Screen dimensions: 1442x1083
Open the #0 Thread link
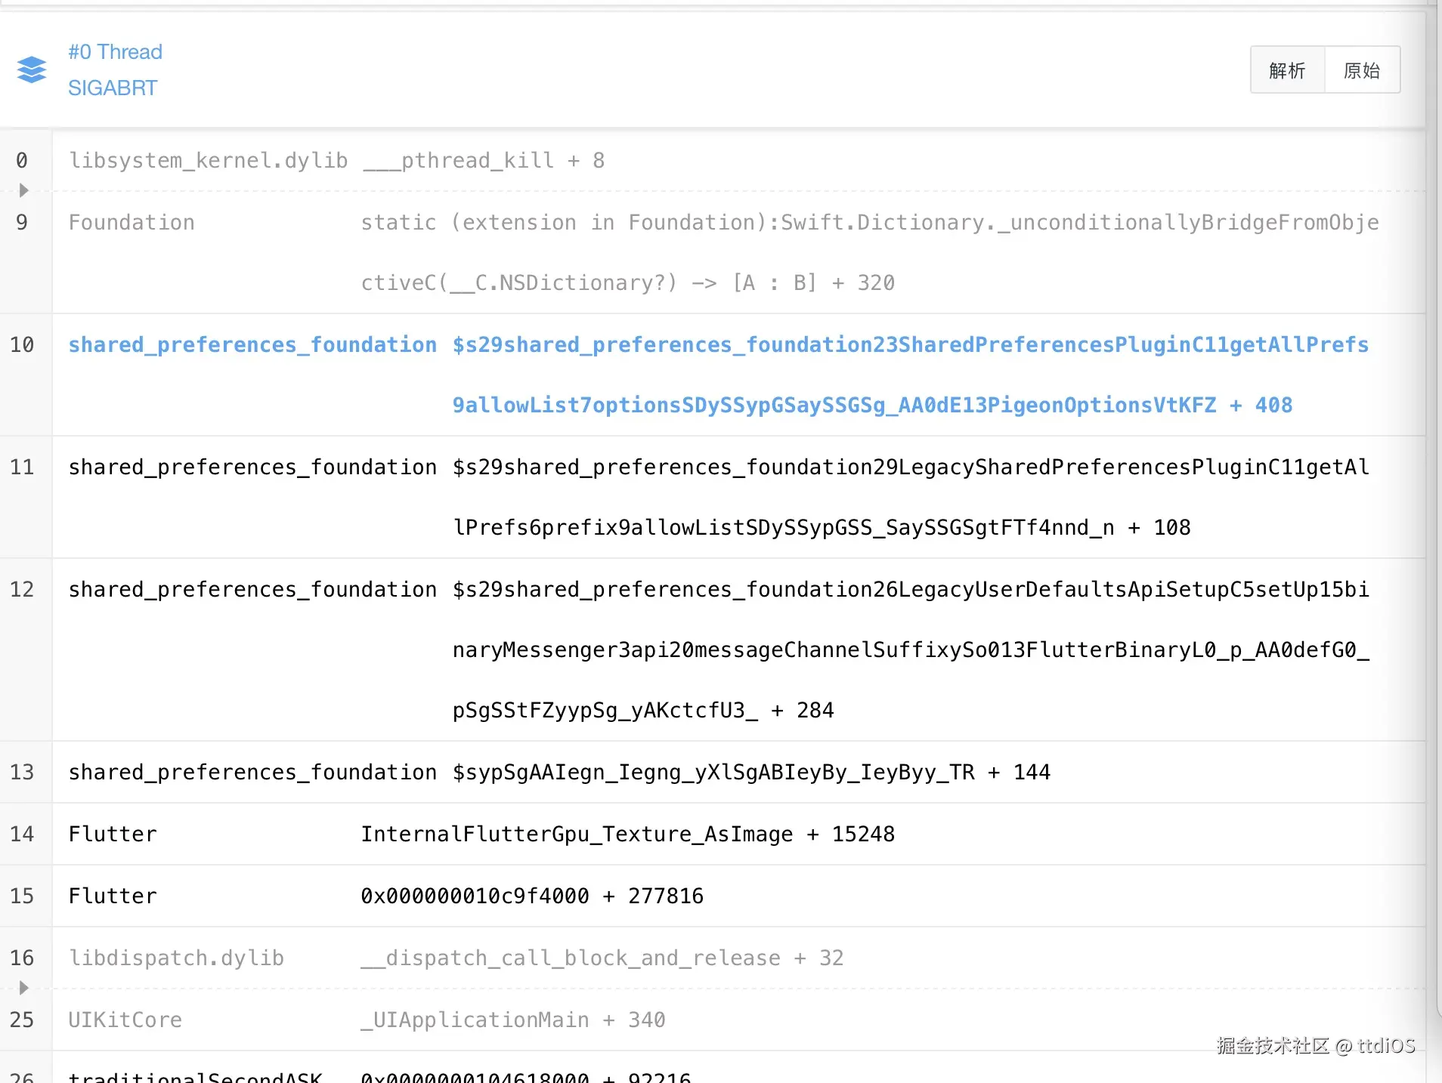point(115,51)
